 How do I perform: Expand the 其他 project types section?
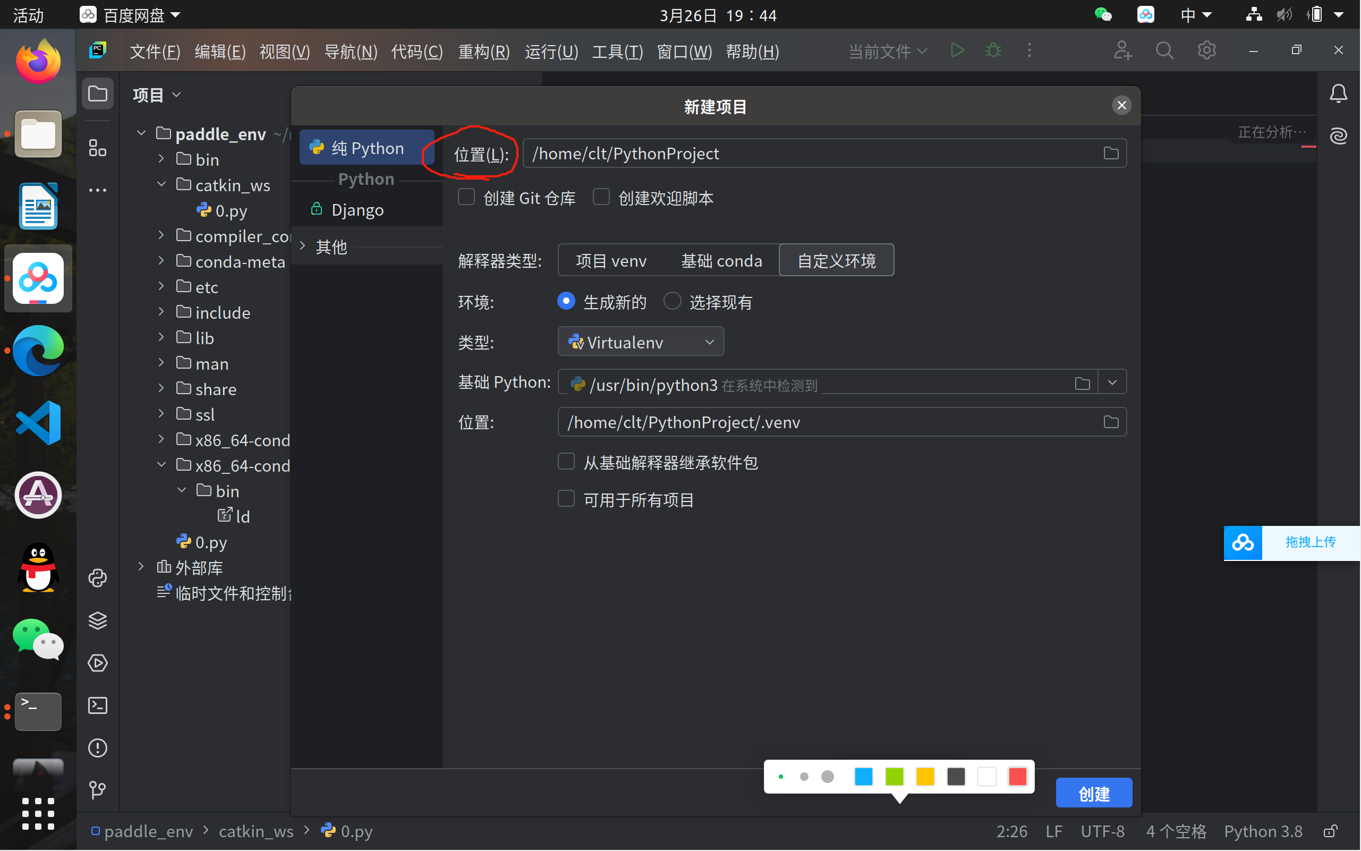pos(303,246)
